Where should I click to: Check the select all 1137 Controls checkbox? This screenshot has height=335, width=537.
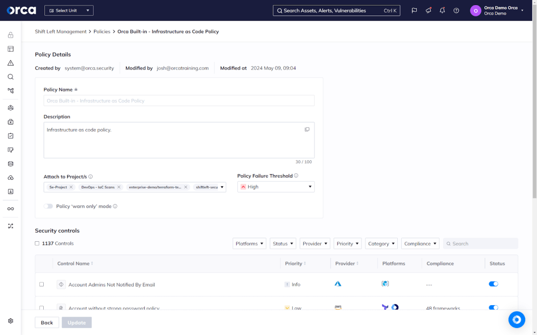(37, 243)
